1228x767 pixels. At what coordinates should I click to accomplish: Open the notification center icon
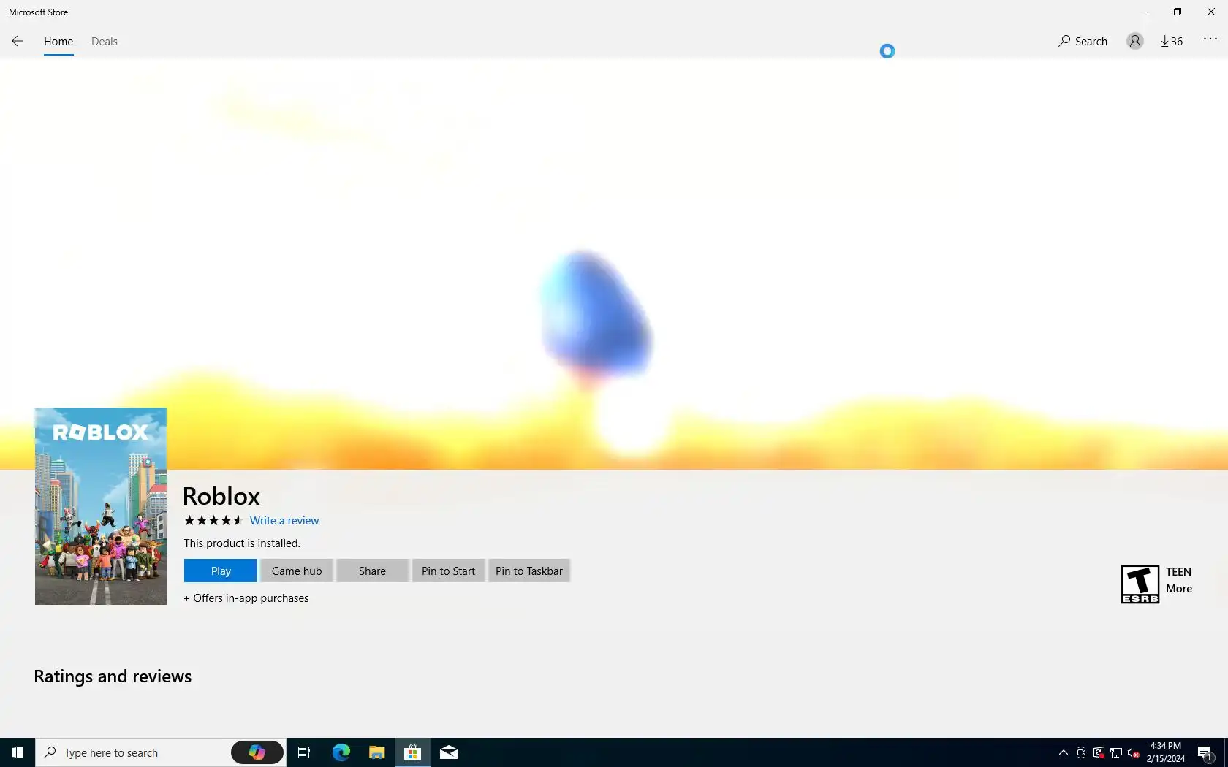click(1205, 752)
